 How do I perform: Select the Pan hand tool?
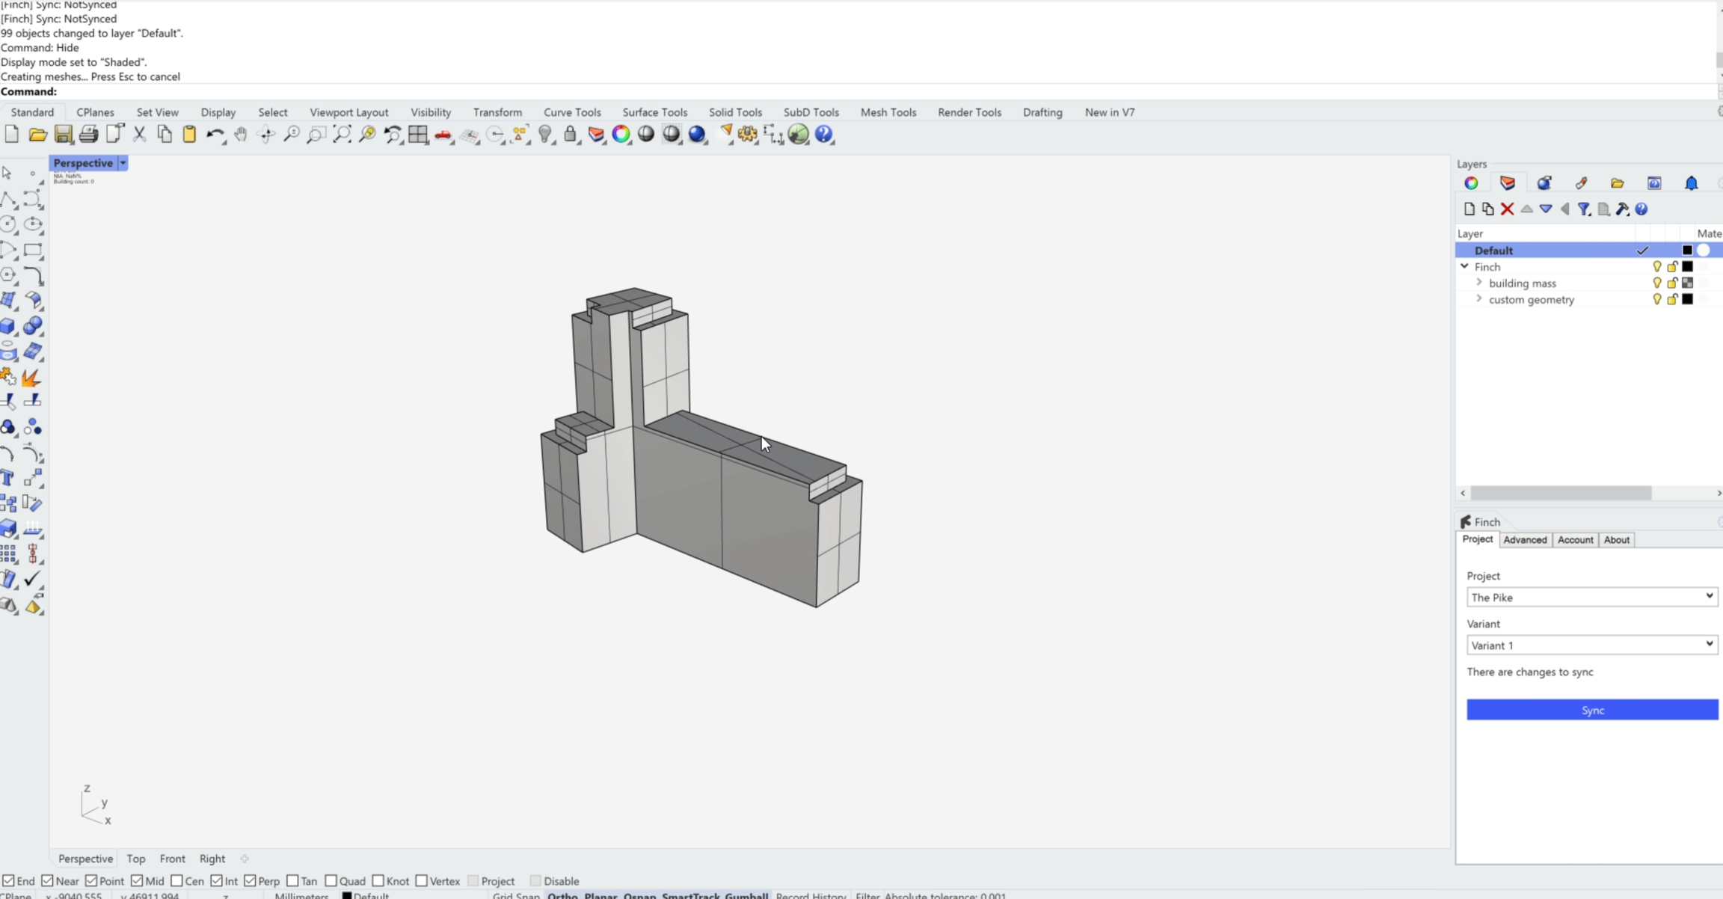[x=240, y=135]
